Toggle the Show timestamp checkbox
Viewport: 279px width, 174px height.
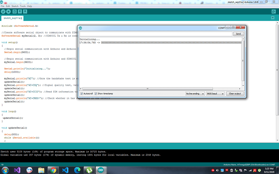click(96, 94)
